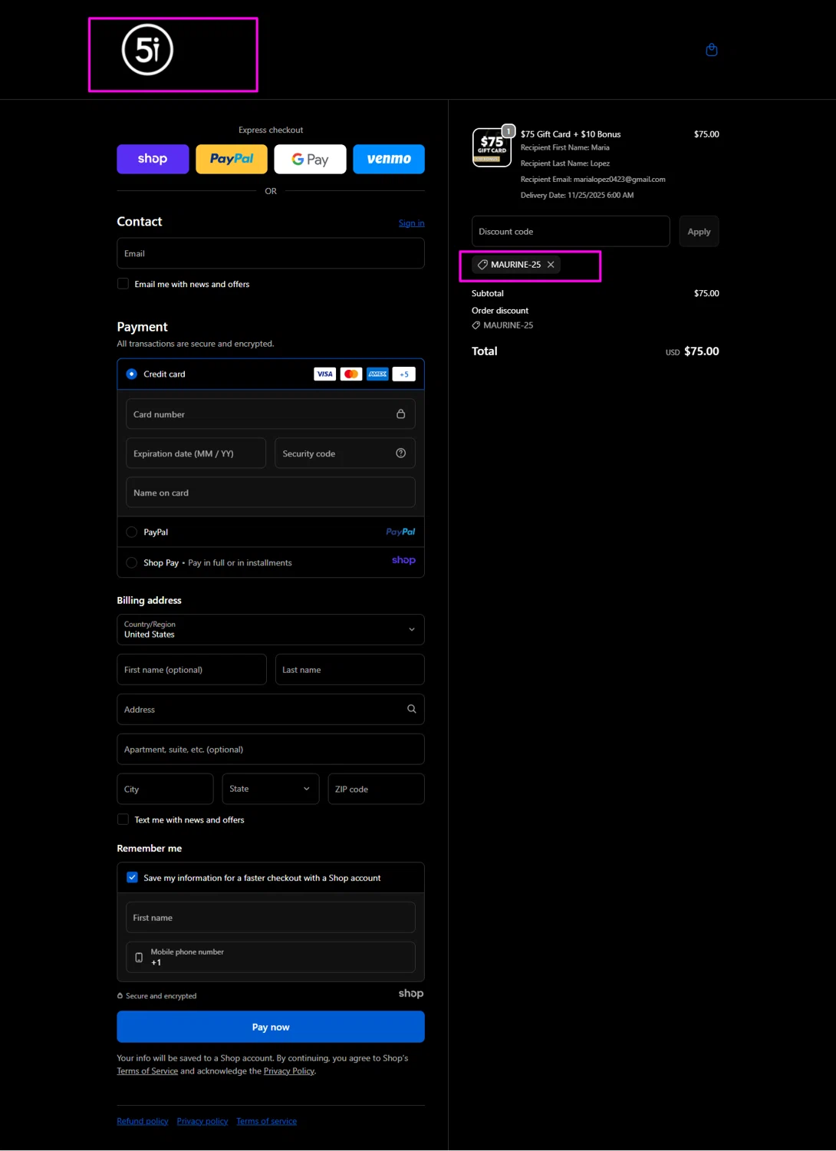Check out with Google Pay express button
This screenshot has width=836, height=1151.
310,159
